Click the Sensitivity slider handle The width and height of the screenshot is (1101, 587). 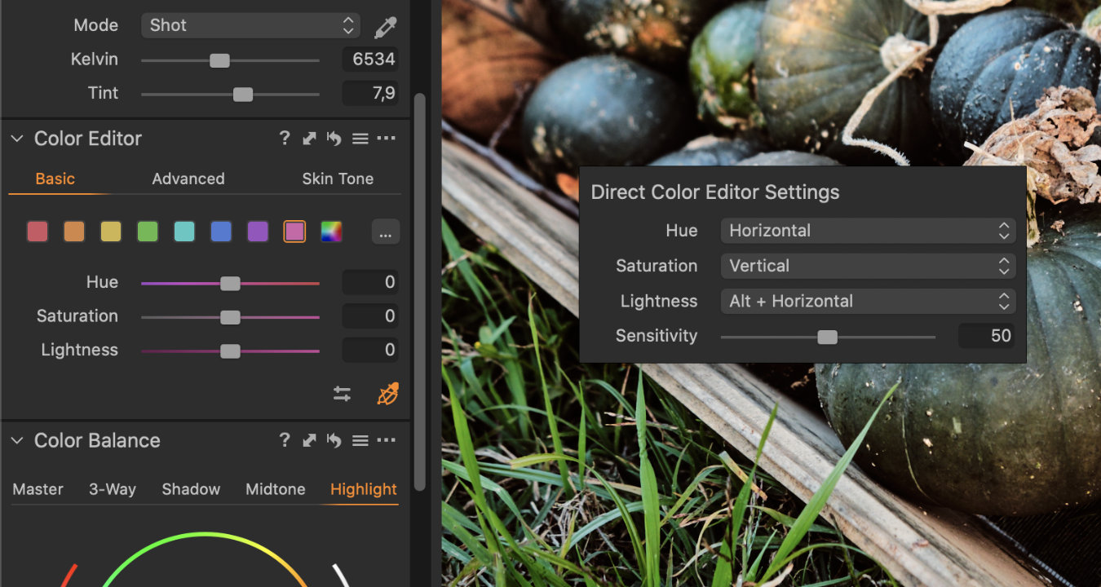828,338
